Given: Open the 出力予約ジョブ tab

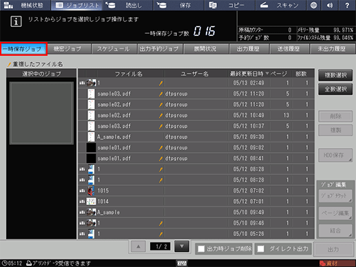Looking at the screenshot, I should [160, 49].
